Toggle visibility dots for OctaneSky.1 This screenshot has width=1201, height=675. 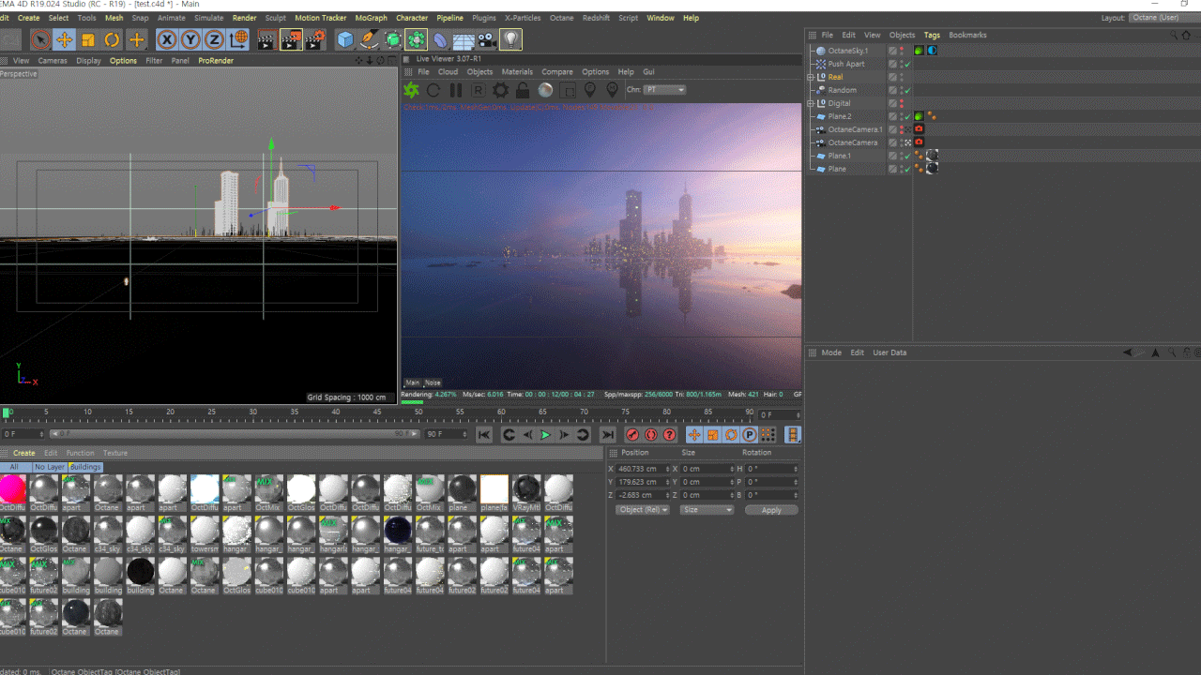902,51
